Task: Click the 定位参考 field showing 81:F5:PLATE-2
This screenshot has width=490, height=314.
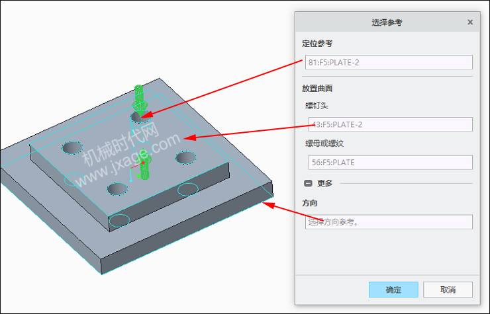Action: (x=389, y=62)
